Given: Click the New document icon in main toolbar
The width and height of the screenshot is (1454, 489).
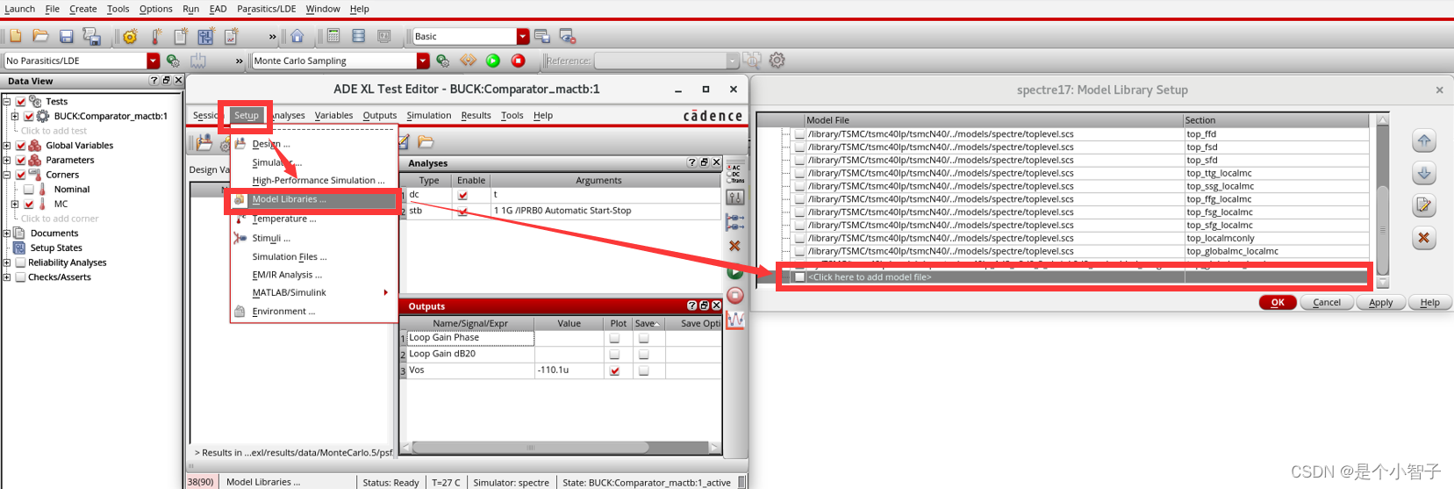Looking at the screenshot, I should point(16,36).
